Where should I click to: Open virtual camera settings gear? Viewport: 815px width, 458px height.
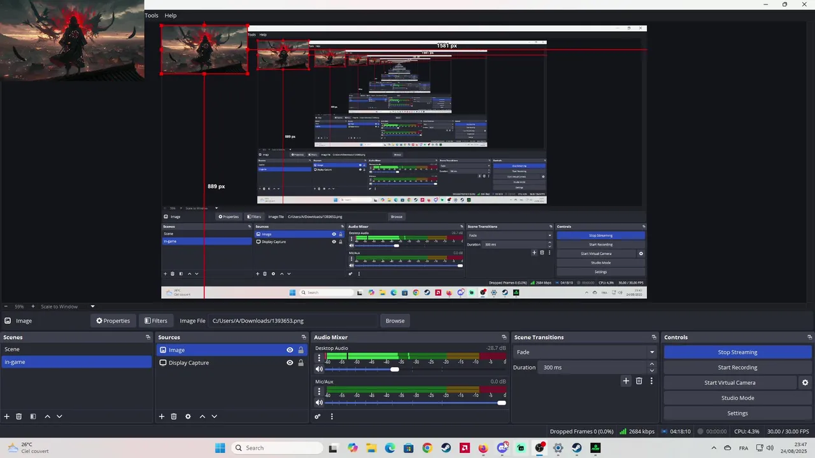pos(805,383)
